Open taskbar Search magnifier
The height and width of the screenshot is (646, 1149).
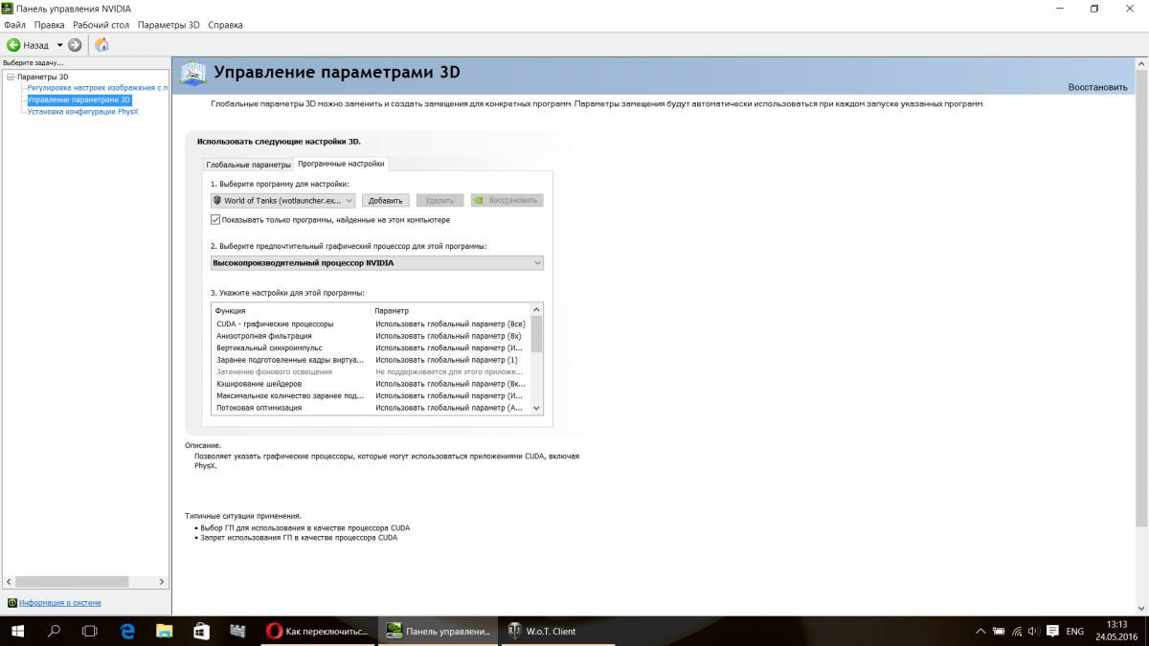point(55,632)
